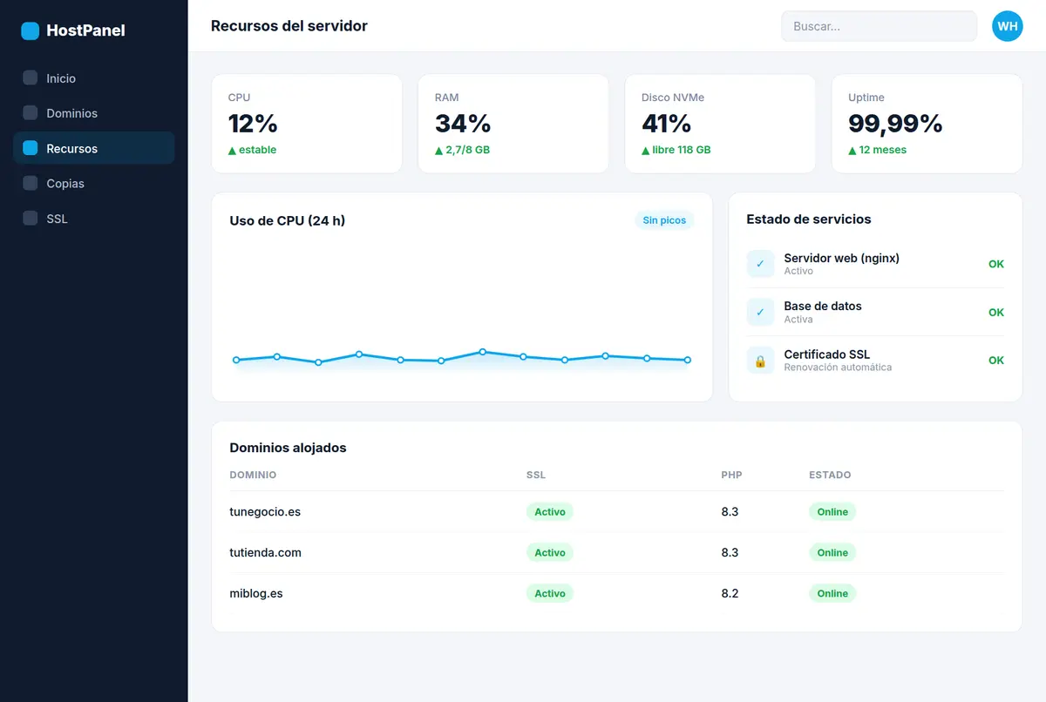Click the Recursos sidebar icon
This screenshot has height=702, width=1046.
tap(31, 148)
